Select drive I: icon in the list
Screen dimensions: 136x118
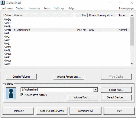tap(6, 33)
